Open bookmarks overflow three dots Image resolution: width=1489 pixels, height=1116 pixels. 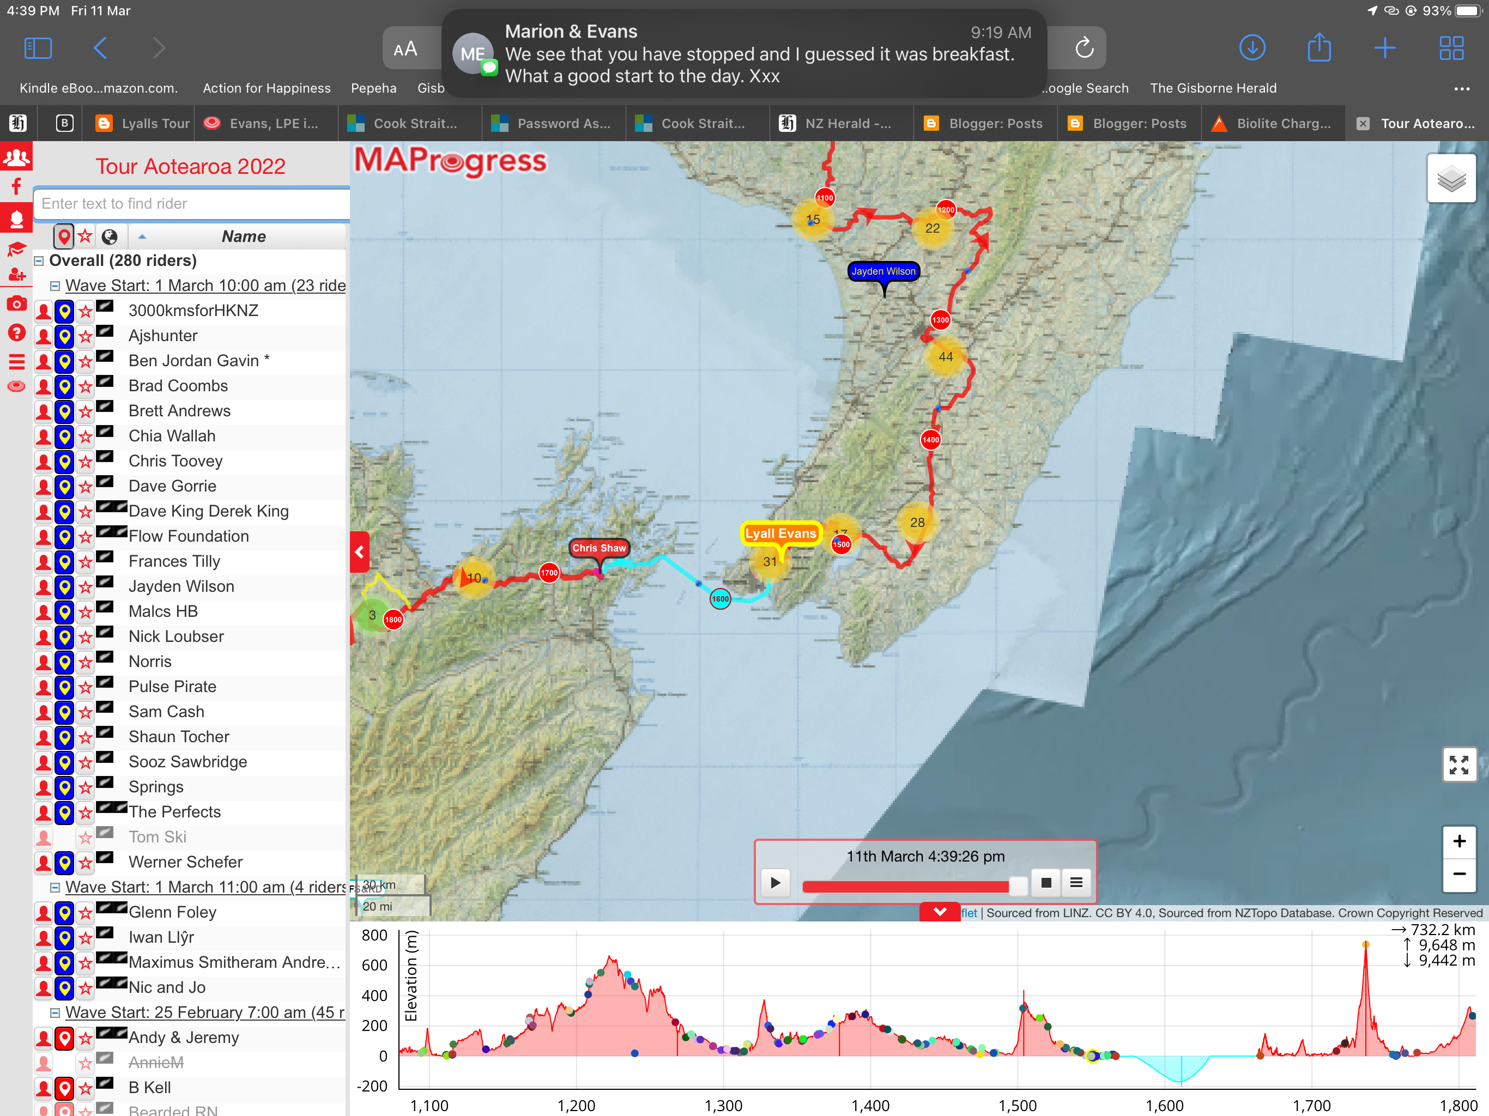point(1461,88)
